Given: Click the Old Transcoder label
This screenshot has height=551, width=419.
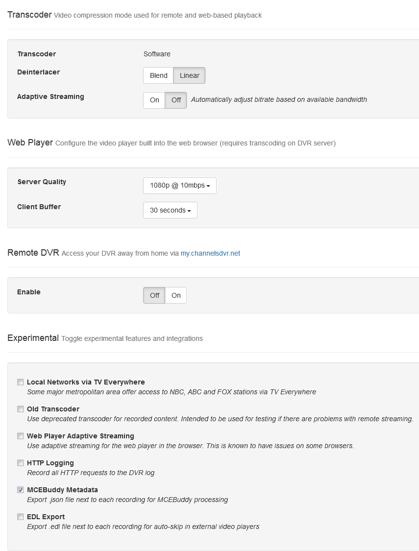Looking at the screenshot, I should pyautogui.click(x=53, y=409).
